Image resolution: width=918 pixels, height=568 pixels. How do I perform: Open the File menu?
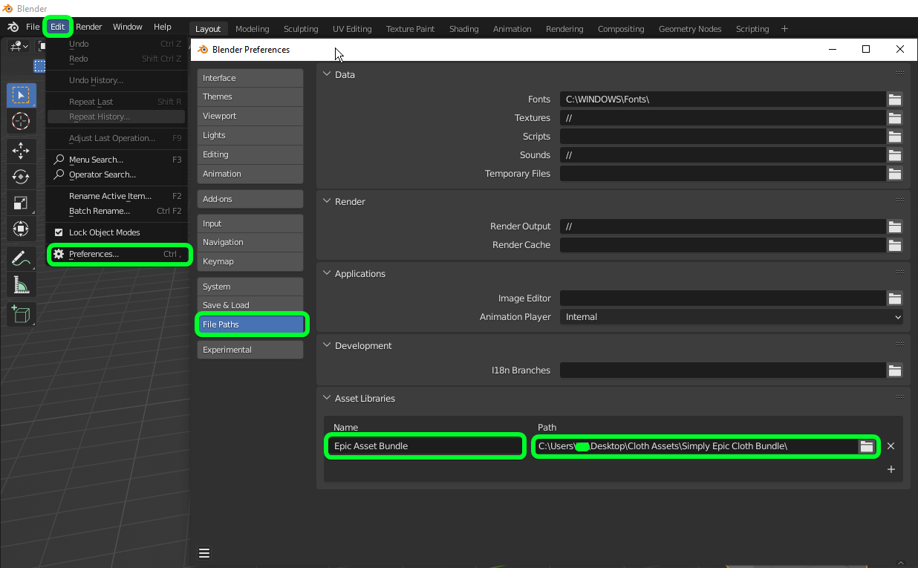pyautogui.click(x=33, y=27)
